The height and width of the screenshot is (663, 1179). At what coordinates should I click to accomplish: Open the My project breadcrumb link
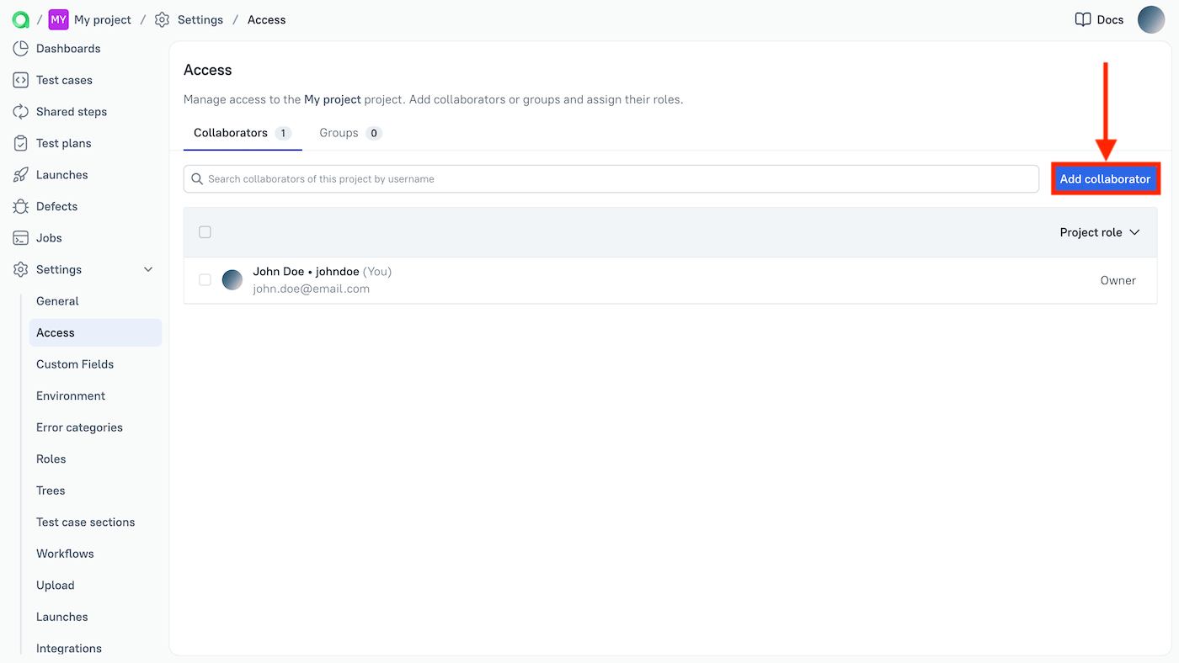[101, 19]
